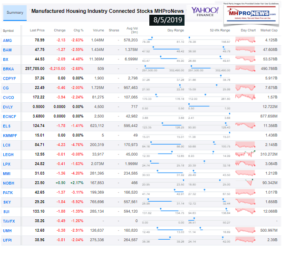Click the DVLY 52-week range indicator bar

pyautogui.click(x=209, y=106)
